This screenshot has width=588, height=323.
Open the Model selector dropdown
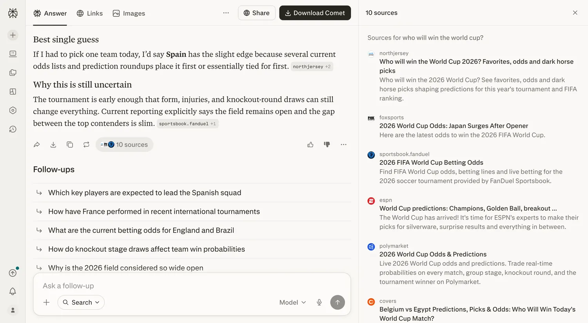[292, 302]
